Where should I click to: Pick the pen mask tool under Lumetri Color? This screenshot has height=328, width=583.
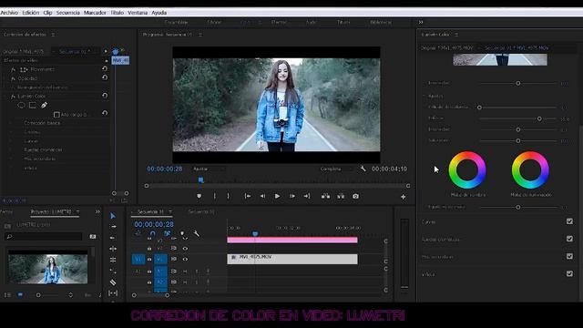click(x=45, y=106)
